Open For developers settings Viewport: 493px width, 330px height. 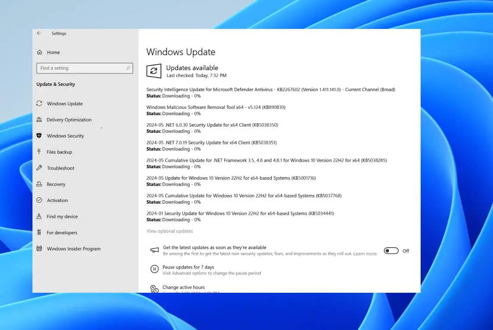[x=62, y=233]
